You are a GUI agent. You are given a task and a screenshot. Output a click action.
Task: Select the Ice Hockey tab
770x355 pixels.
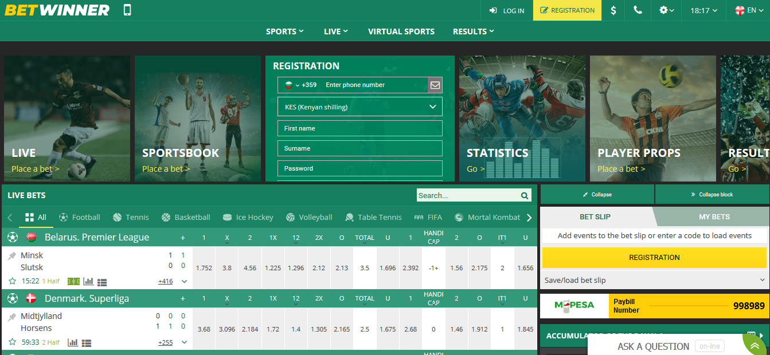pos(248,217)
